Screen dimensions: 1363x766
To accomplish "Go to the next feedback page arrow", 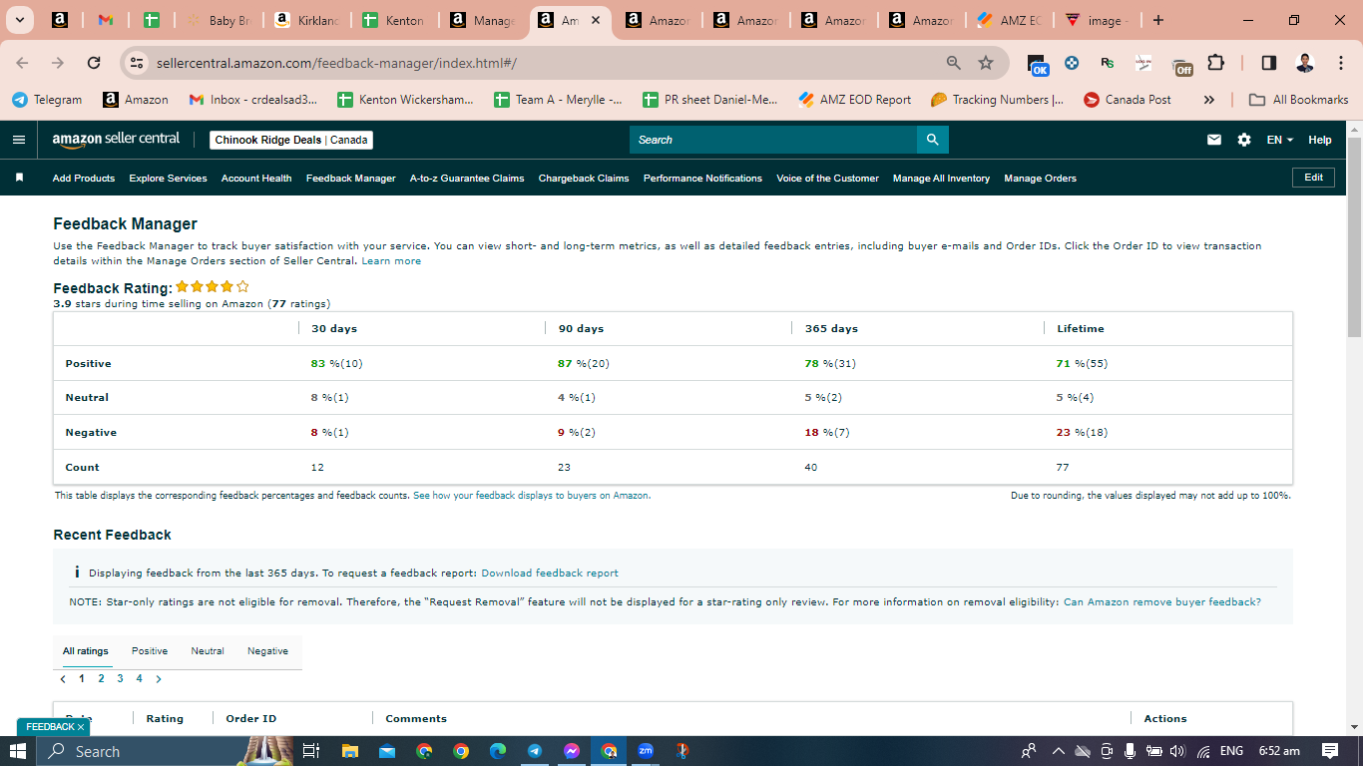I will click(x=159, y=679).
